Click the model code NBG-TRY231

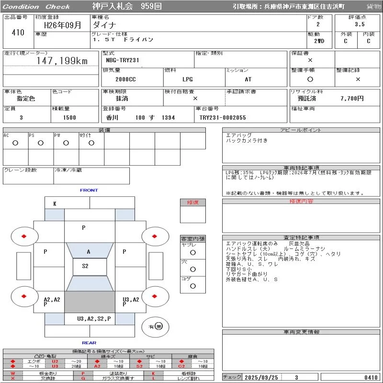pyautogui.click(x=123, y=60)
